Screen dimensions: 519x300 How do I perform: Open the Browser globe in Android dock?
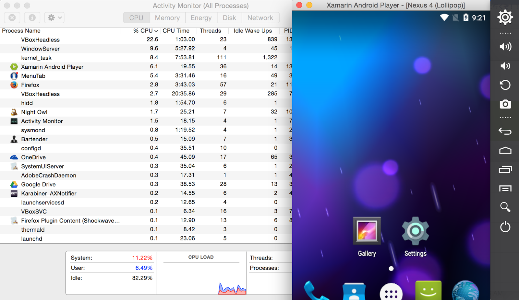click(x=465, y=290)
